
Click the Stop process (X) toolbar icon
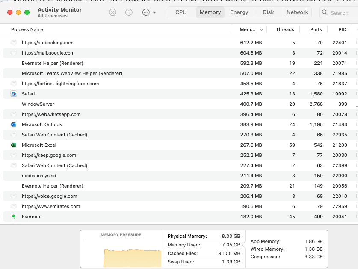(112, 12)
